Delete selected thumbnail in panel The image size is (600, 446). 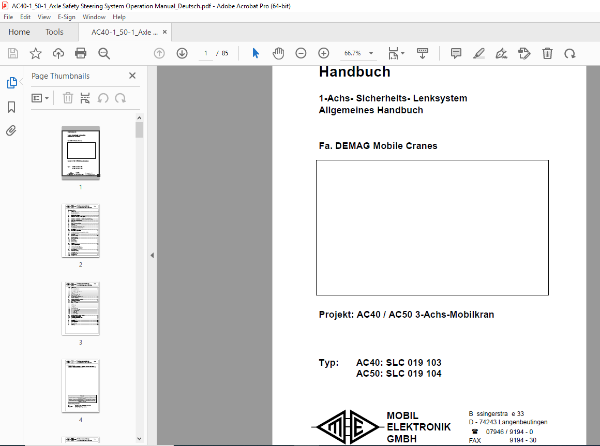(68, 98)
